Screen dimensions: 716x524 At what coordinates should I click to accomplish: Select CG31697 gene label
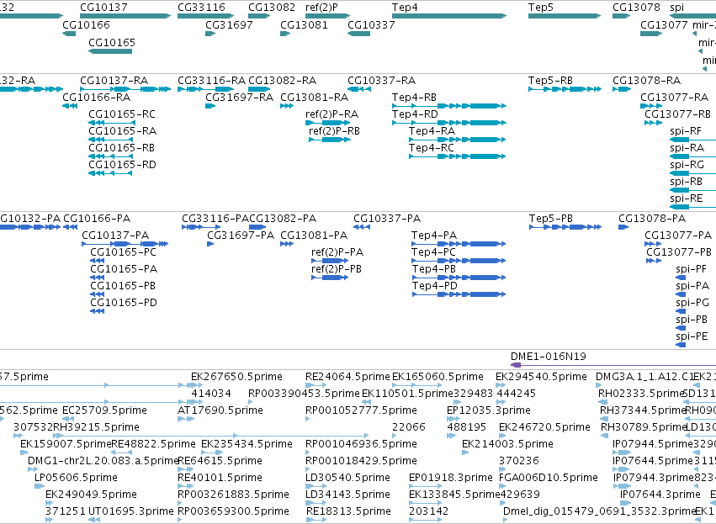coord(229,24)
